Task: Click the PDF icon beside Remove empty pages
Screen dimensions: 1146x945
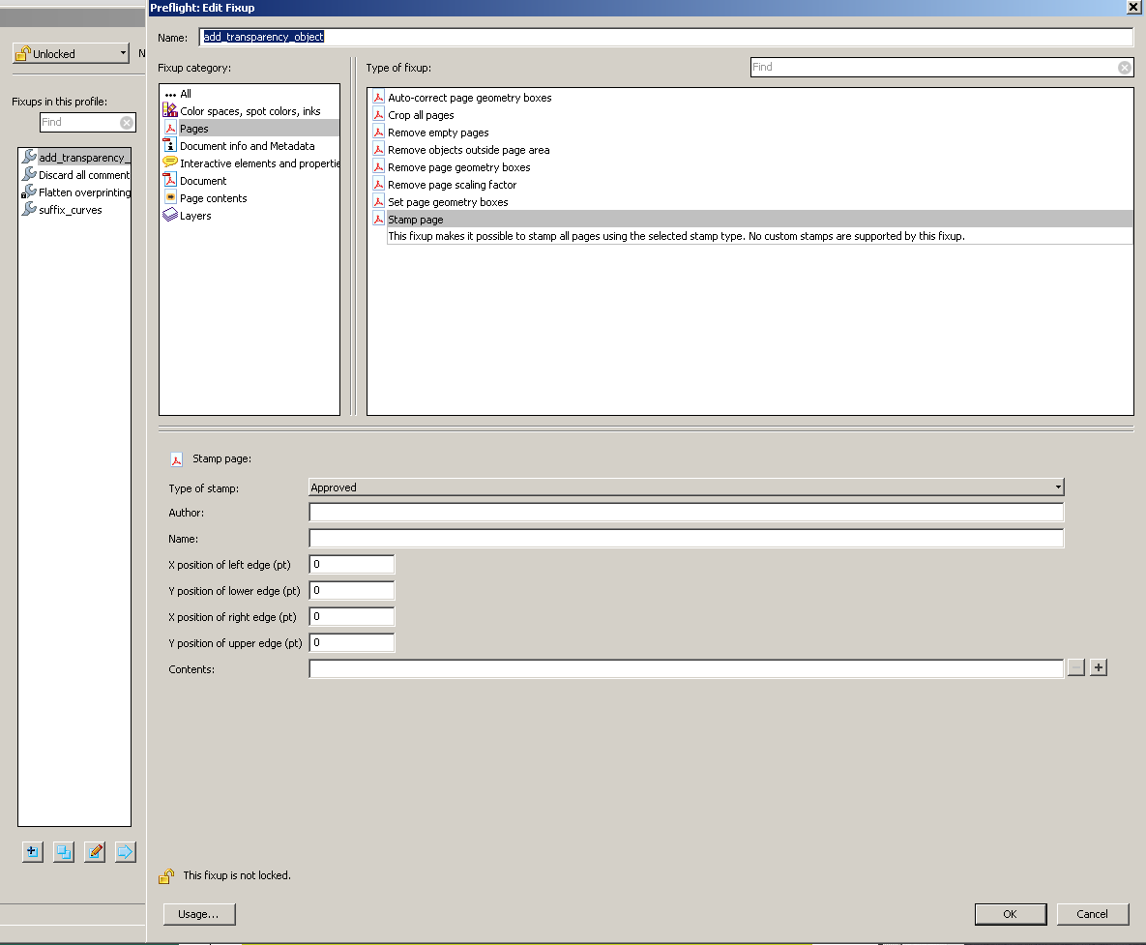Action: pyautogui.click(x=378, y=132)
